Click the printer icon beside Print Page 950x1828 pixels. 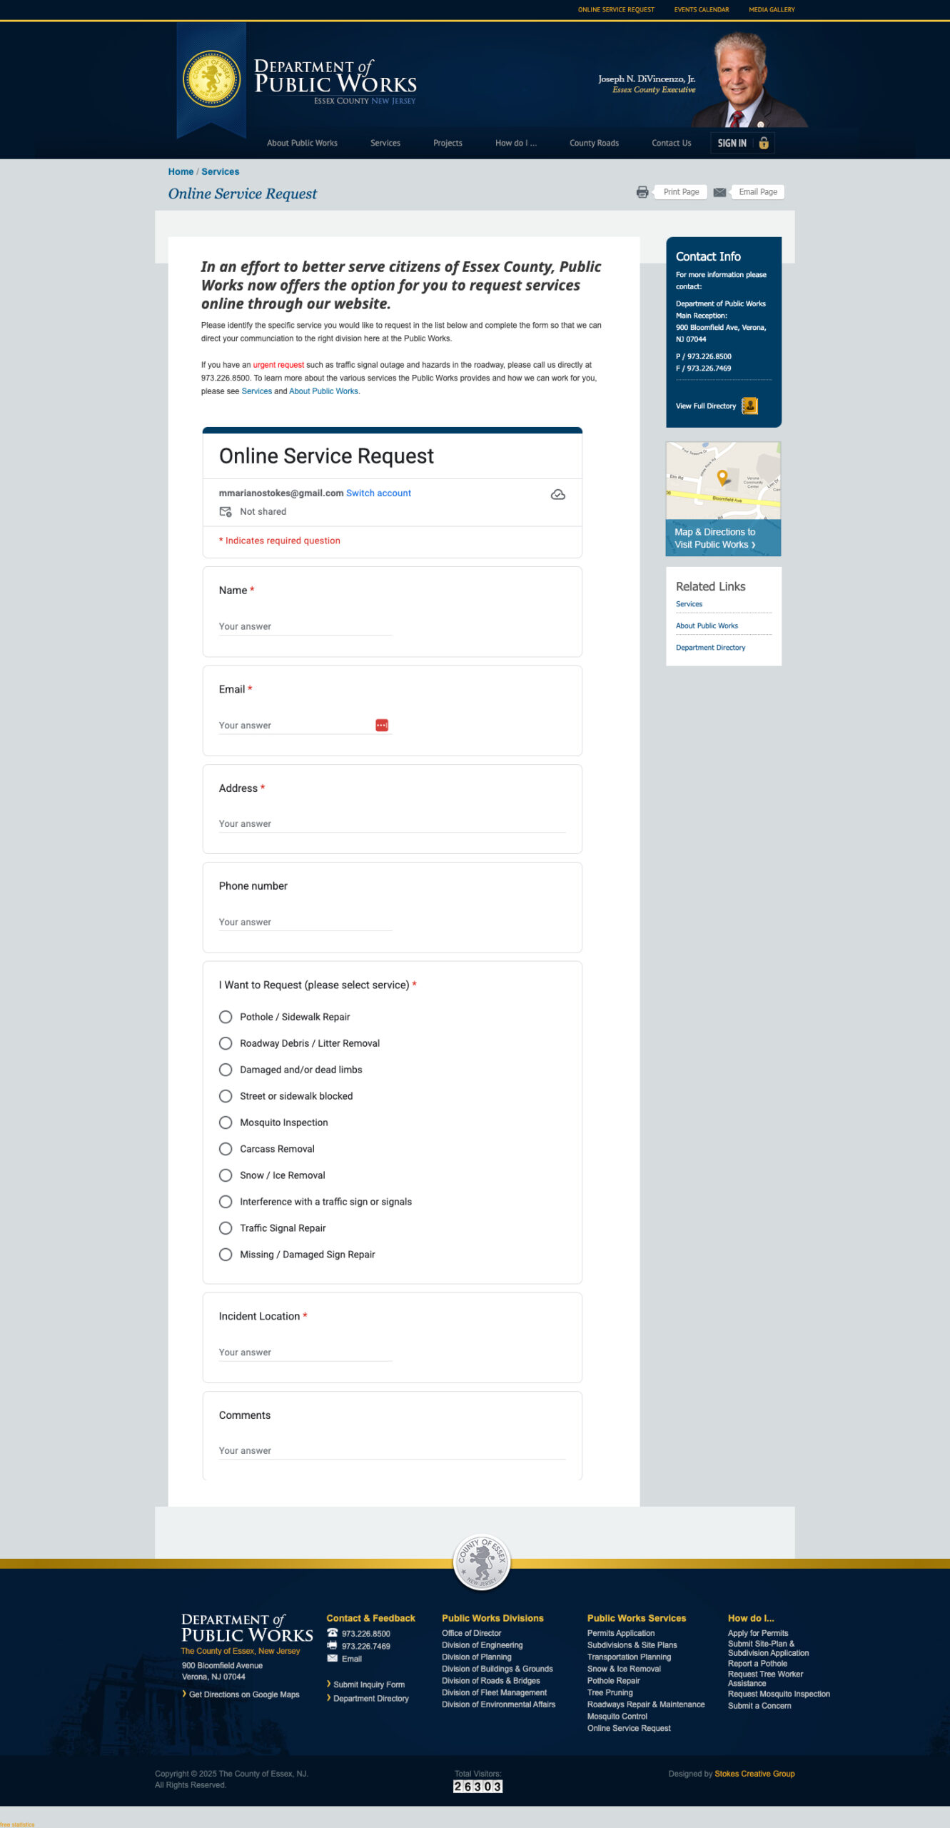point(642,192)
